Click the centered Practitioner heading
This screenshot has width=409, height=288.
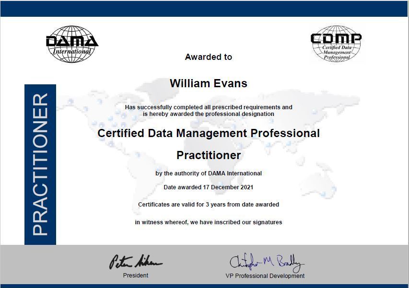209,155
